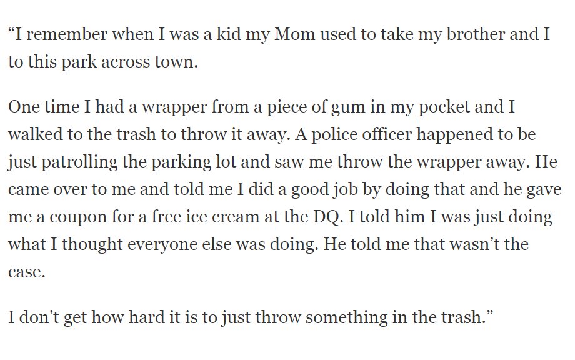Image resolution: width=575 pixels, height=360 pixels.
Task: Click the words "police officer"
Action: click(x=362, y=134)
